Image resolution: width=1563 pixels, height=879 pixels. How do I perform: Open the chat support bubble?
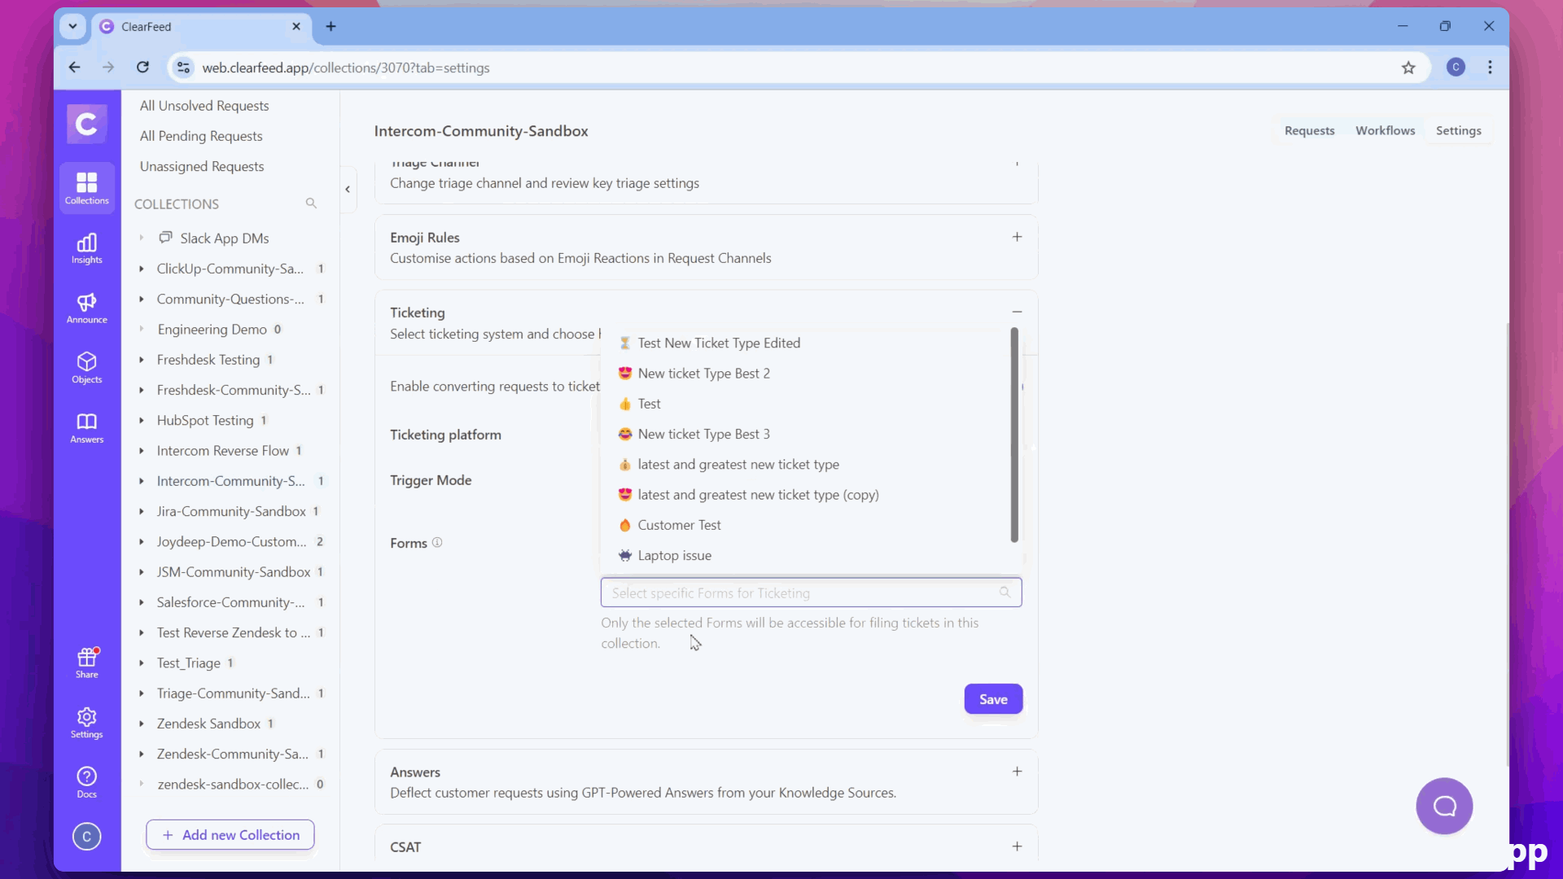[1444, 806]
